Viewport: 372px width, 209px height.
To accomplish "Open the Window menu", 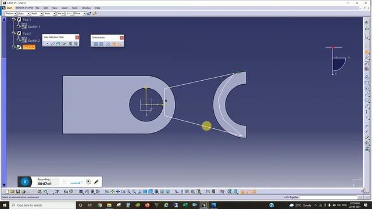I will 86,8.
